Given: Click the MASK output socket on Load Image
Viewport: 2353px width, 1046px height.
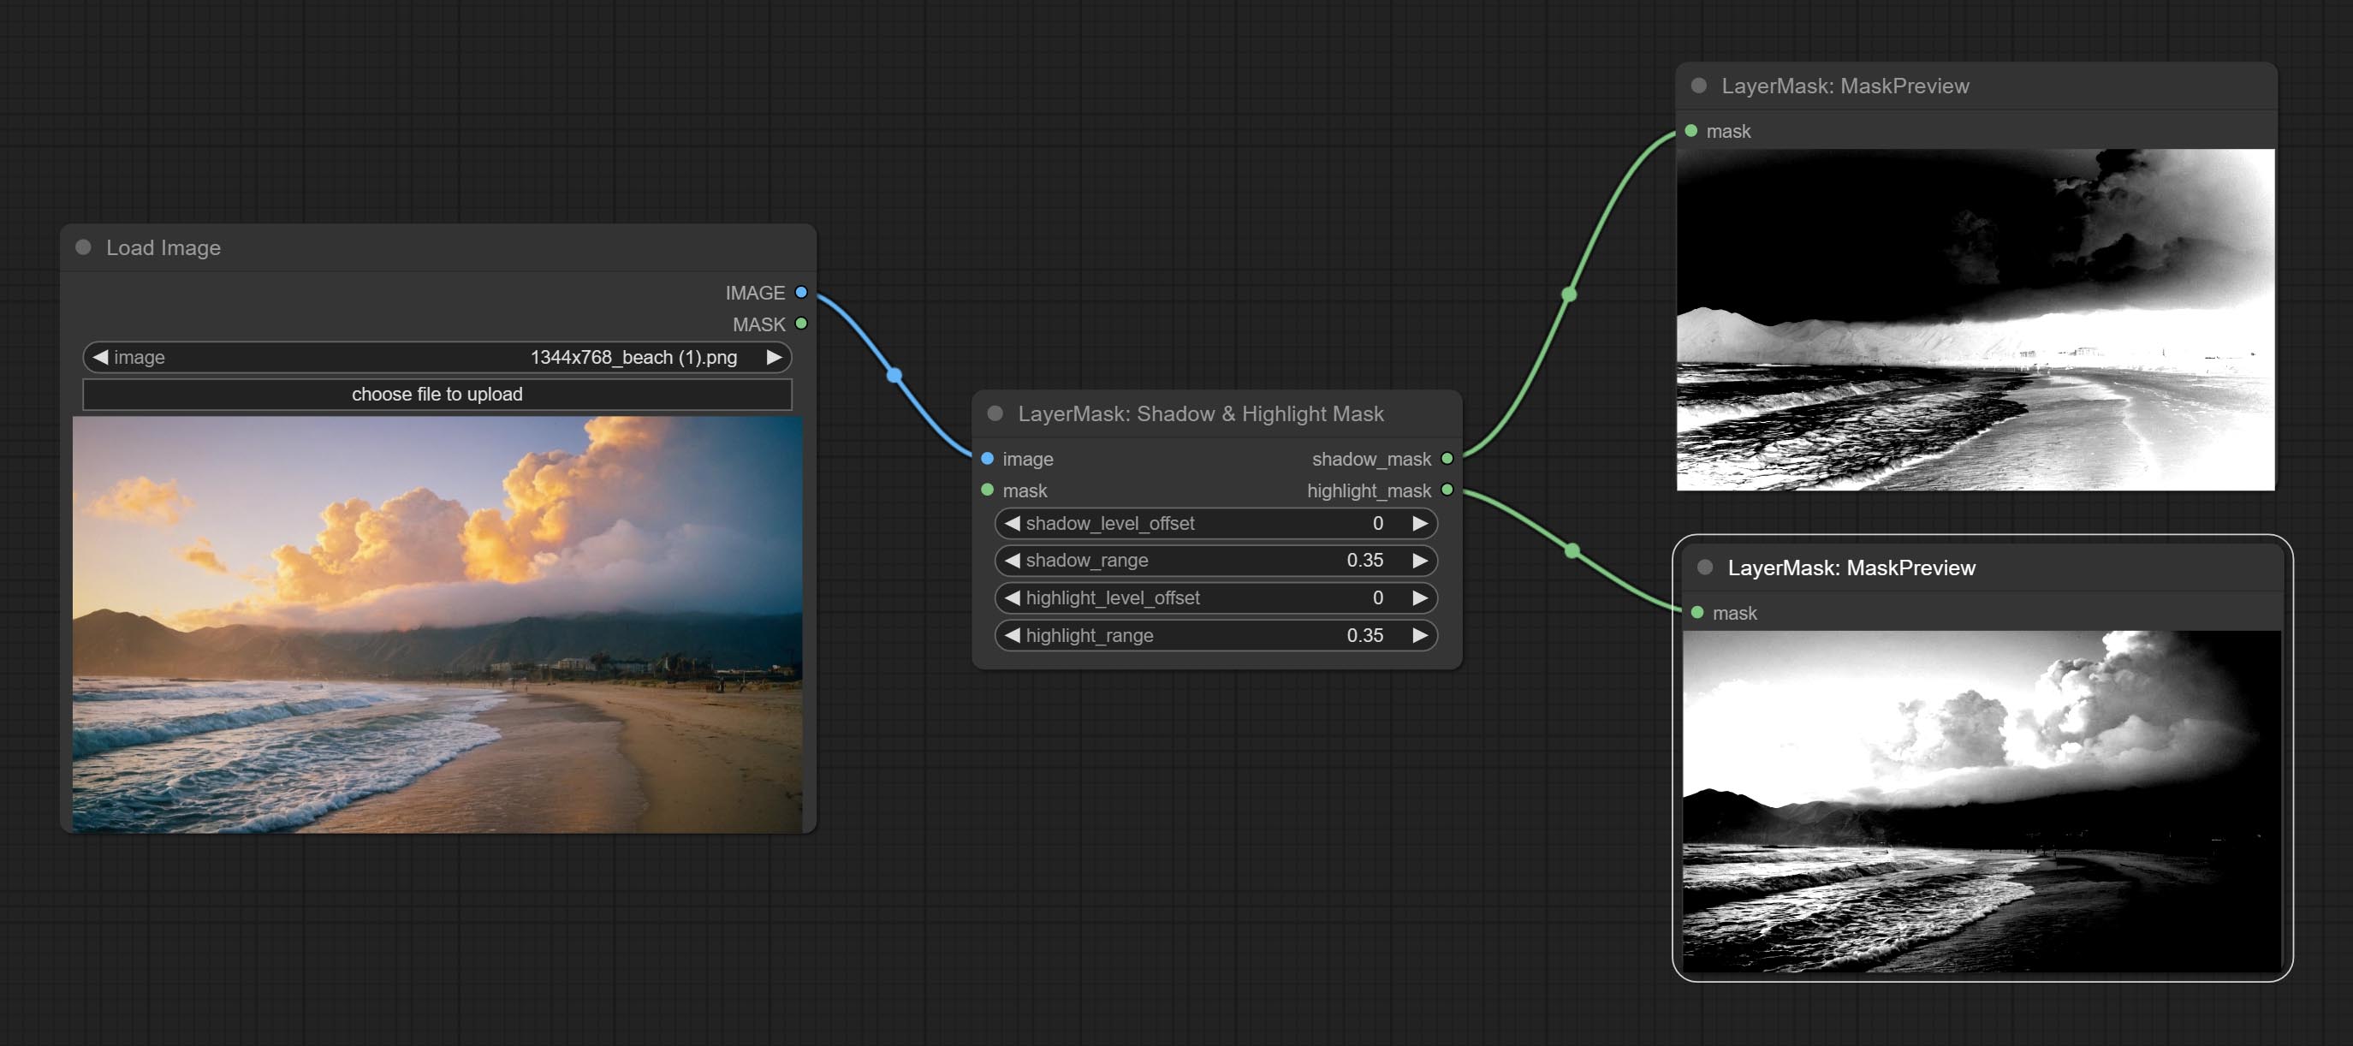Looking at the screenshot, I should [x=801, y=324].
